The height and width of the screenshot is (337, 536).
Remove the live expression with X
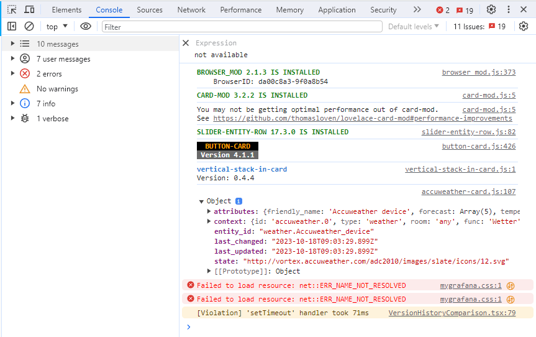pyautogui.click(x=186, y=43)
